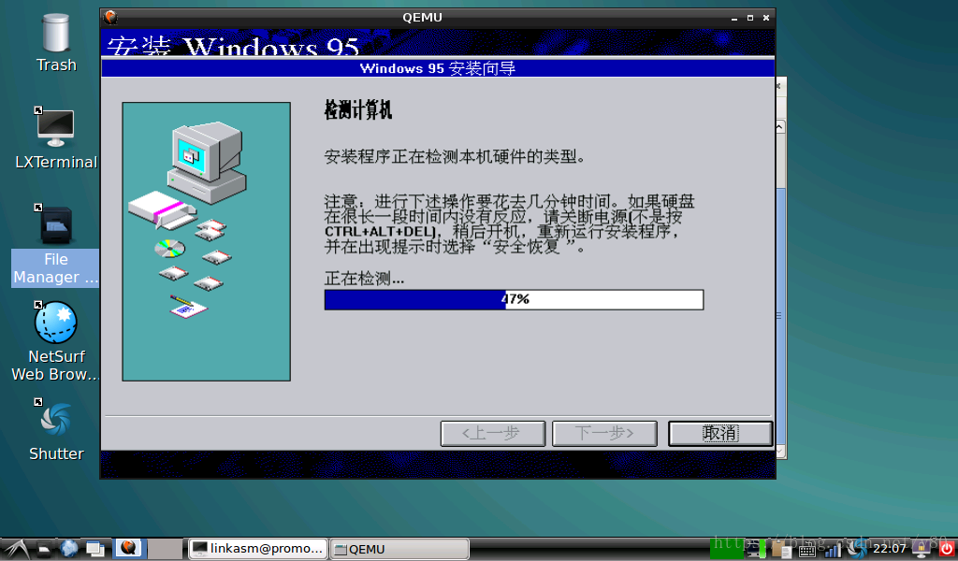Select the QEMU workspace pager icon
The image size is (958, 561).
pyautogui.click(x=129, y=548)
